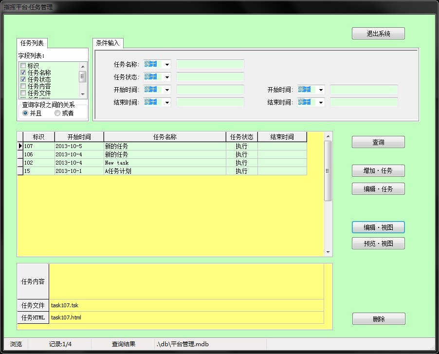Click the 任务状态 column header in grid
Screen dimensions: 439x354
click(x=242, y=137)
